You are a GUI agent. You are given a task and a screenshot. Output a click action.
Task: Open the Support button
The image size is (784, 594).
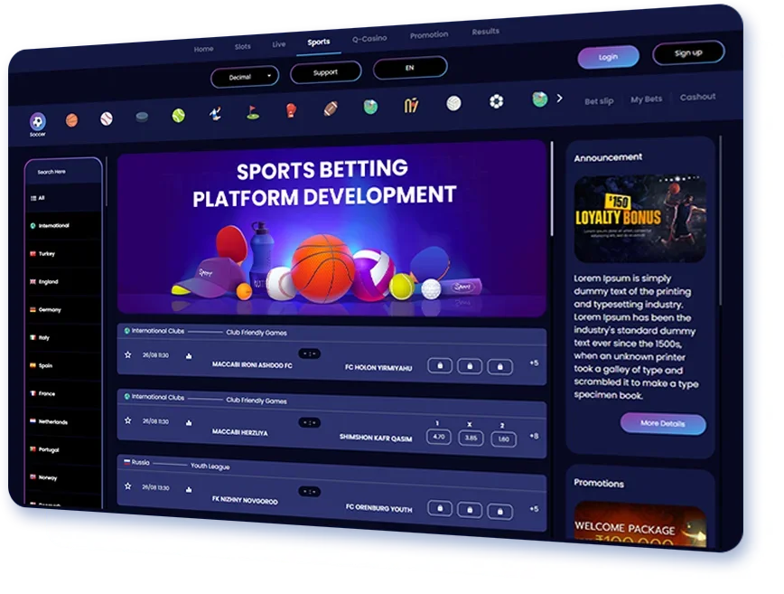click(325, 72)
